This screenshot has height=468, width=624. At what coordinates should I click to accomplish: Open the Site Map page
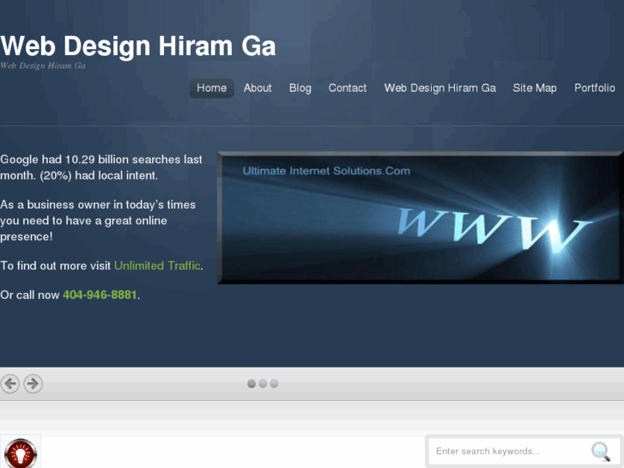[x=535, y=88]
